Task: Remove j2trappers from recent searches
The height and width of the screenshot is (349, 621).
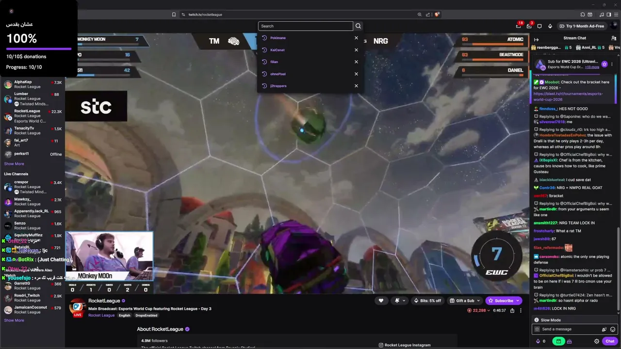Action: click(356, 86)
